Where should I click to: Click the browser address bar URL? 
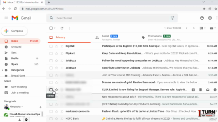(45, 9)
